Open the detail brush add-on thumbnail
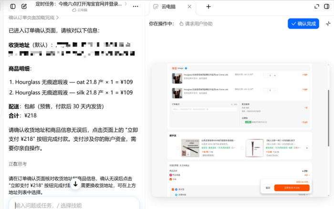This screenshot has width=334, height=209. [x=190, y=148]
